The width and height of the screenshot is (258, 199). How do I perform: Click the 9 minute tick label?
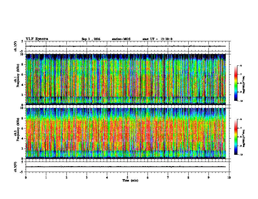click(x=208, y=178)
